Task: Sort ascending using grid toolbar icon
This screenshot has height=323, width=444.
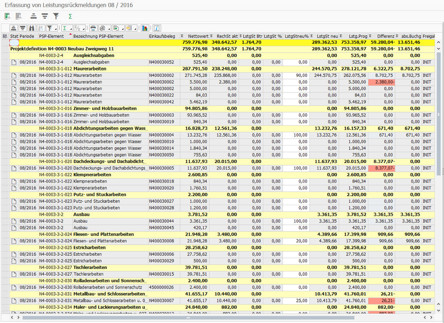Action: point(14,28)
